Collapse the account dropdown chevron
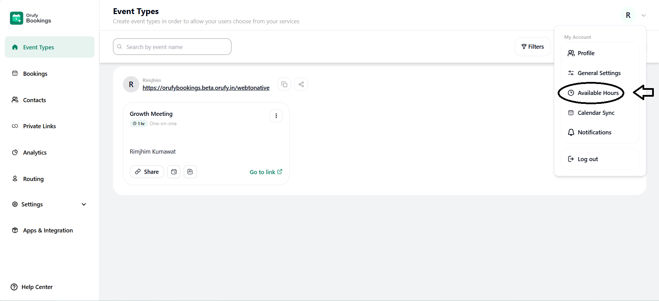This screenshot has width=659, height=301. coord(644,15)
